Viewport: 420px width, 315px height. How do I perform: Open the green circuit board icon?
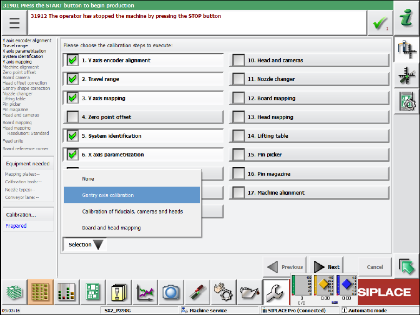(93, 292)
